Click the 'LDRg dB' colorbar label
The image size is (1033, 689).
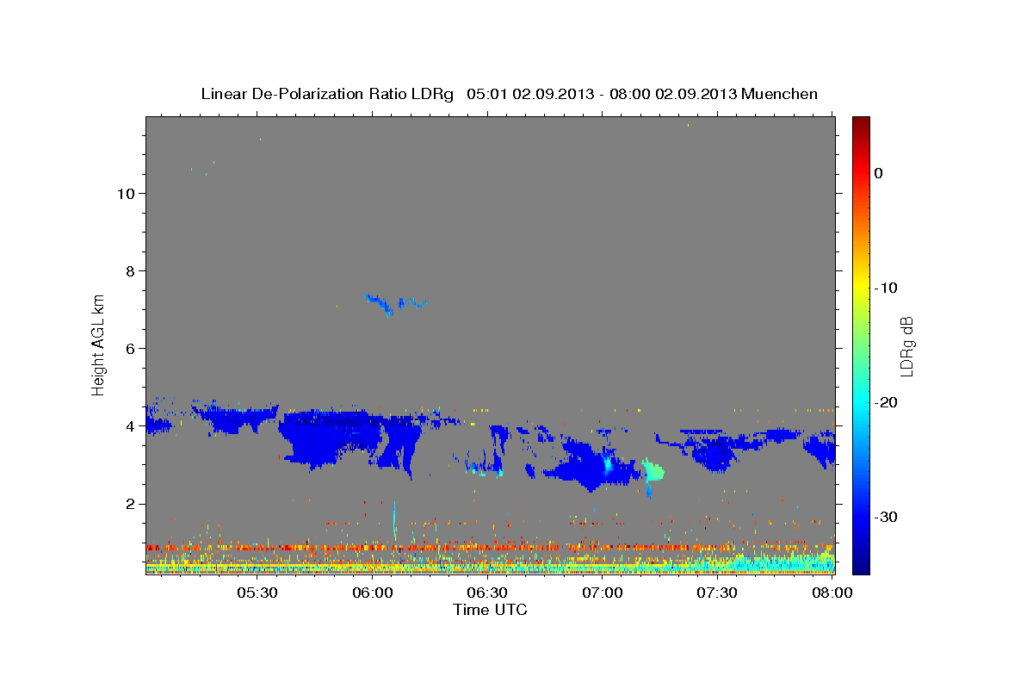[x=906, y=345]
